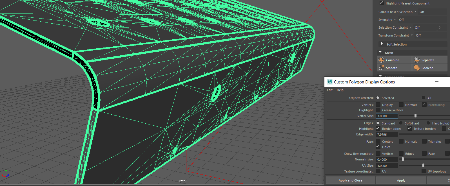Click the XYZ axis gizmo in viewport corner
This screenshot has height=186, width=450.
[5, 173]
